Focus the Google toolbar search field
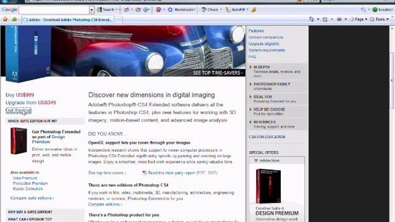This screenshot has width=395, height=222. 54,10
